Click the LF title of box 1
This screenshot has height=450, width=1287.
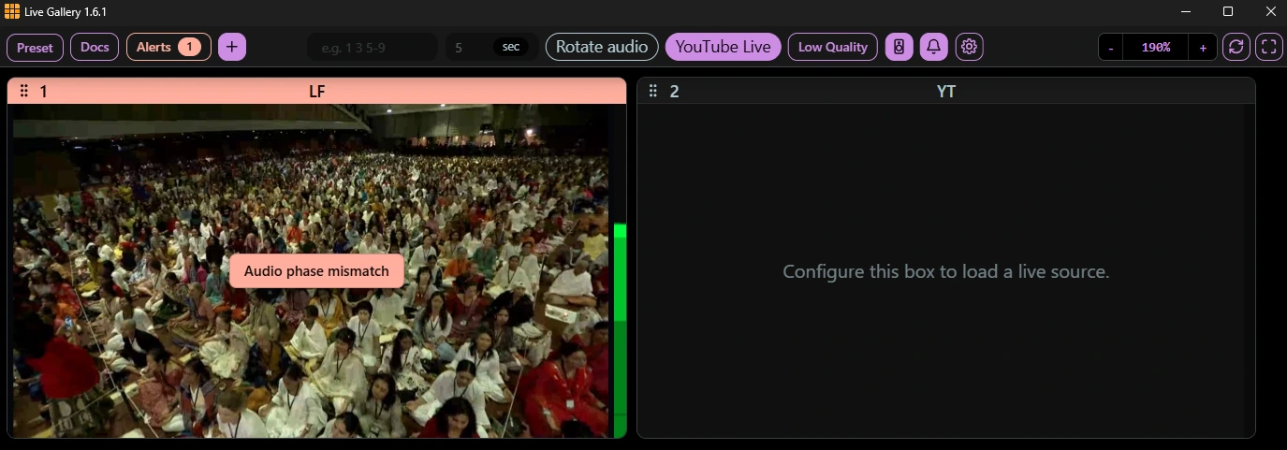tap(317, 91)
